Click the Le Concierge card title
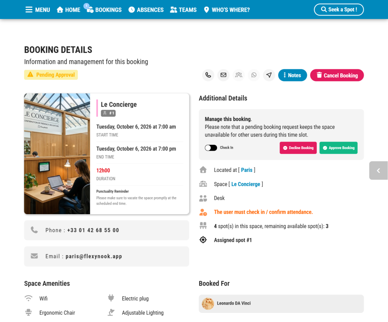Screen dimensions: 388x322 coord(119,104)
